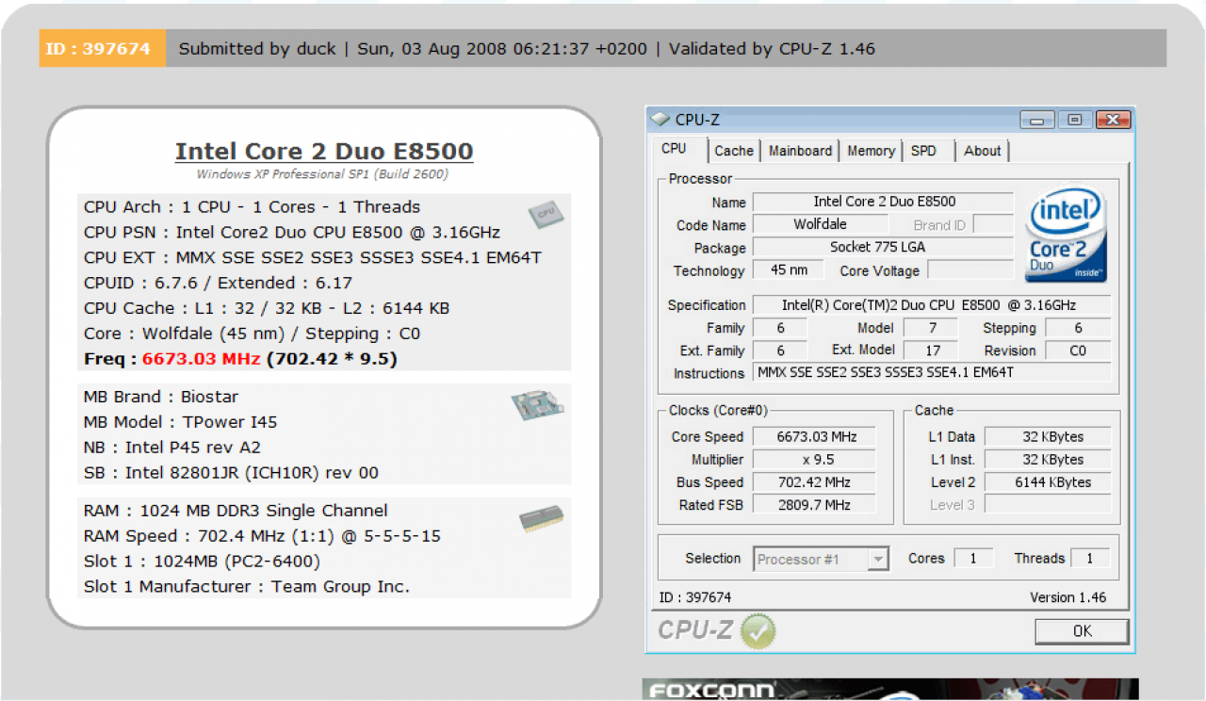Screen dimensions: 1206x701
Task: Click the OK button
Action: [1082, 631]
